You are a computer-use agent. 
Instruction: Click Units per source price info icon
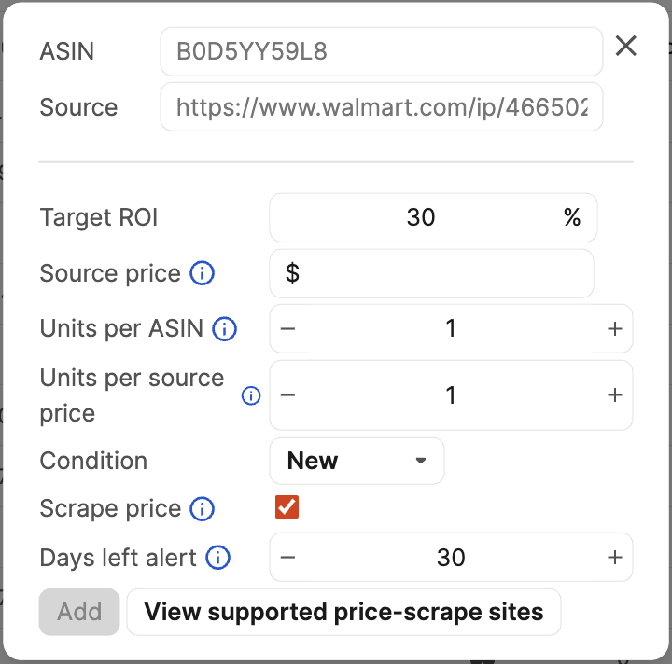[251, 395]
